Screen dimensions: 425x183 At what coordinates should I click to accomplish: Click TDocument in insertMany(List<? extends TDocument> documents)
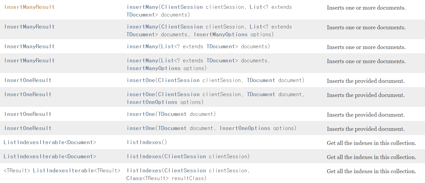point(221,46)
